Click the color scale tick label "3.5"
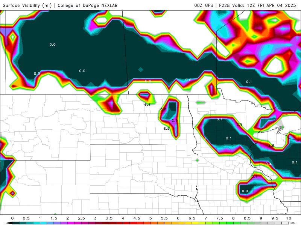Image resolution: width=301 pixels, height=225 pixels. click(109, 218)
